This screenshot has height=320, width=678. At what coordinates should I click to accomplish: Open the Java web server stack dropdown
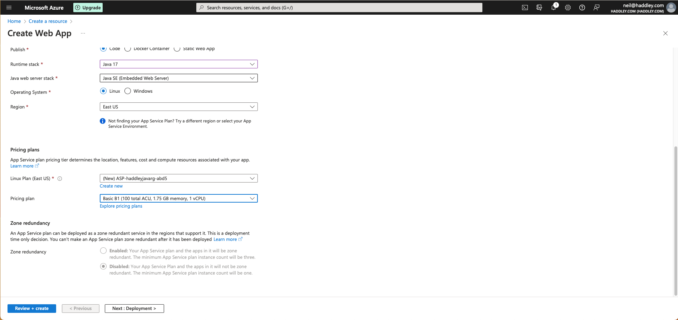(x=179, y=78)
